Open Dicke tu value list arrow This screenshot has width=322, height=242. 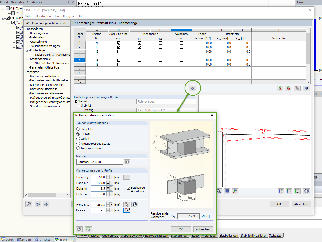(112, 188)
